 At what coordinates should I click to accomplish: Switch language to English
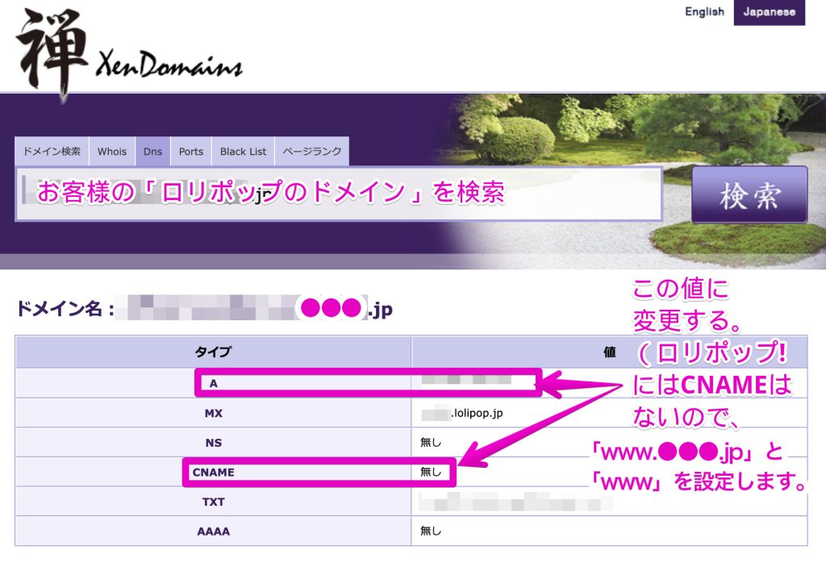tap(704, 11)
